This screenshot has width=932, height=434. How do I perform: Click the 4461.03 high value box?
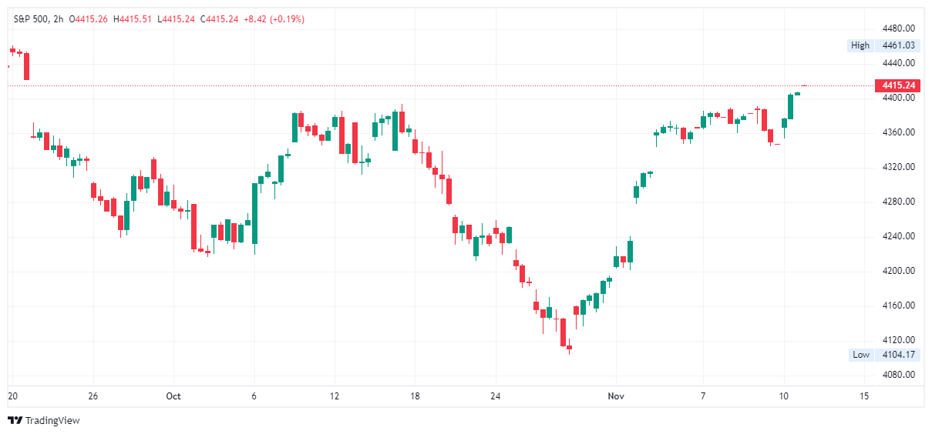(898, 45)
